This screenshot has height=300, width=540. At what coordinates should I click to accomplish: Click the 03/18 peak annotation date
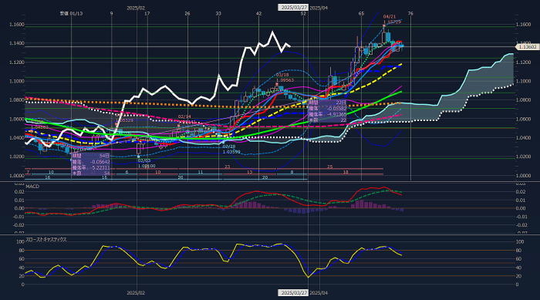coord(282,75)
